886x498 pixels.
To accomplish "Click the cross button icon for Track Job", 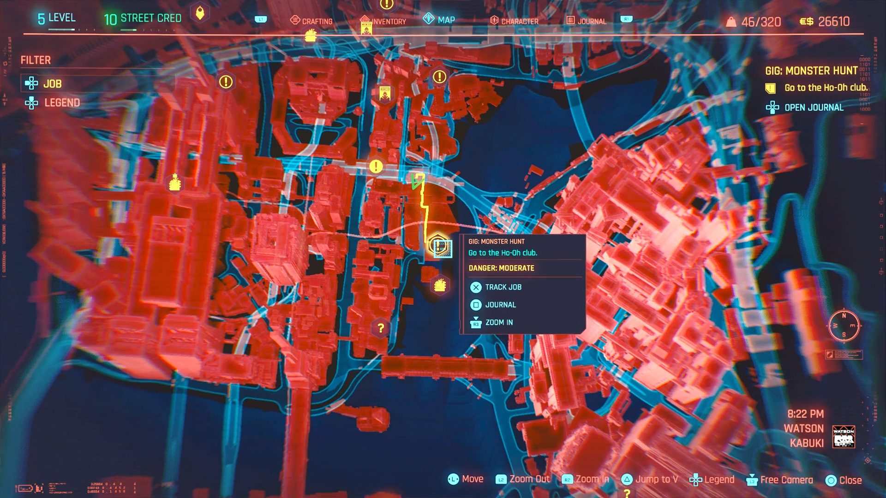I will (476, 287).
